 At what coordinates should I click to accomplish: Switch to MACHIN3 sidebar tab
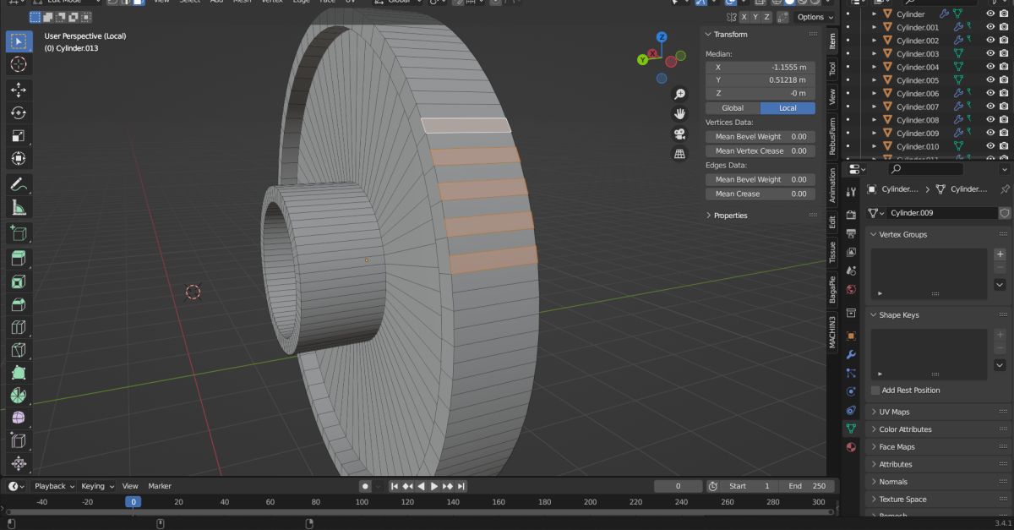832,331
